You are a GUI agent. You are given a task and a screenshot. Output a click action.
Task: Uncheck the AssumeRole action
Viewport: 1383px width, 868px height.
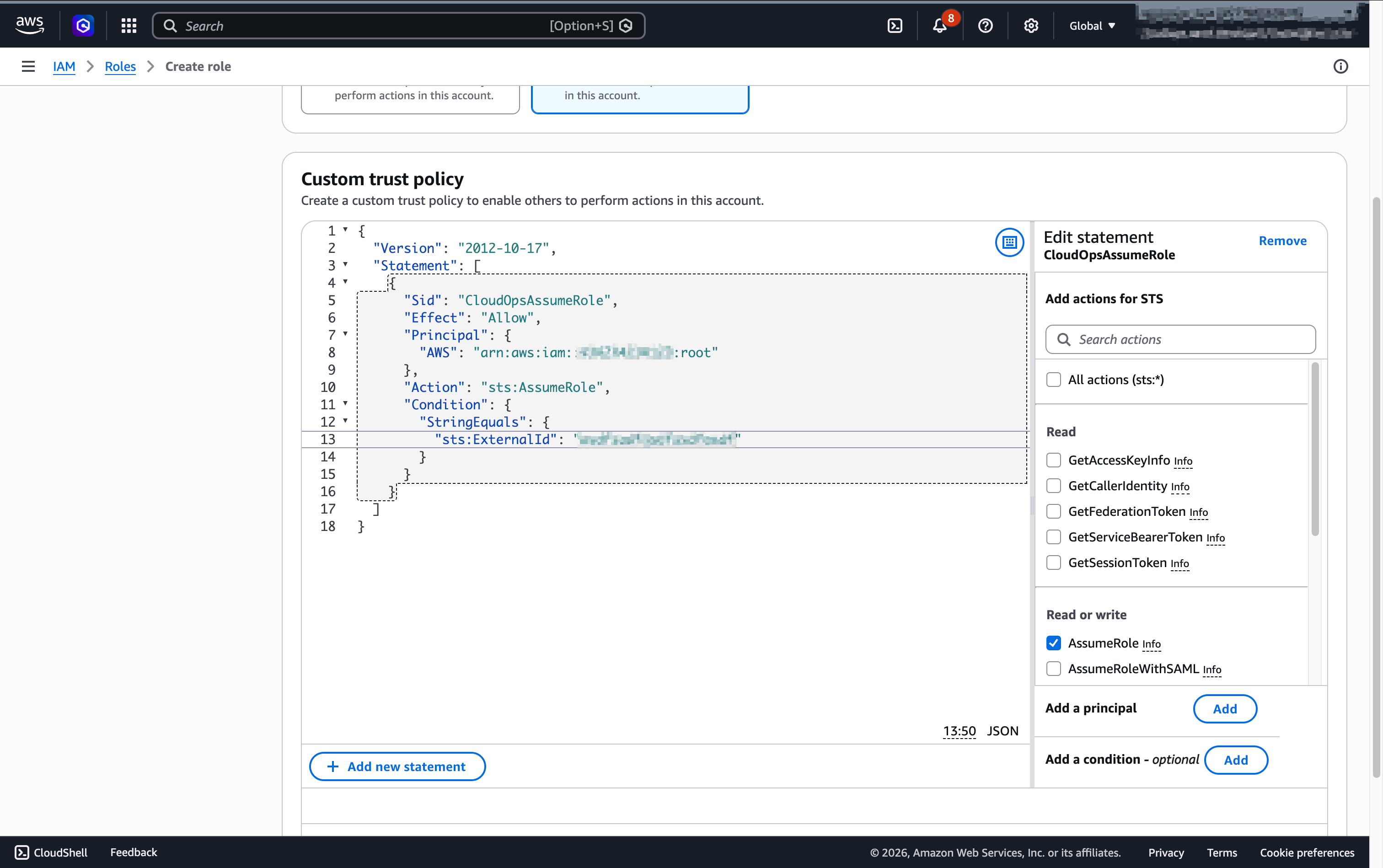coord(1053,643)
